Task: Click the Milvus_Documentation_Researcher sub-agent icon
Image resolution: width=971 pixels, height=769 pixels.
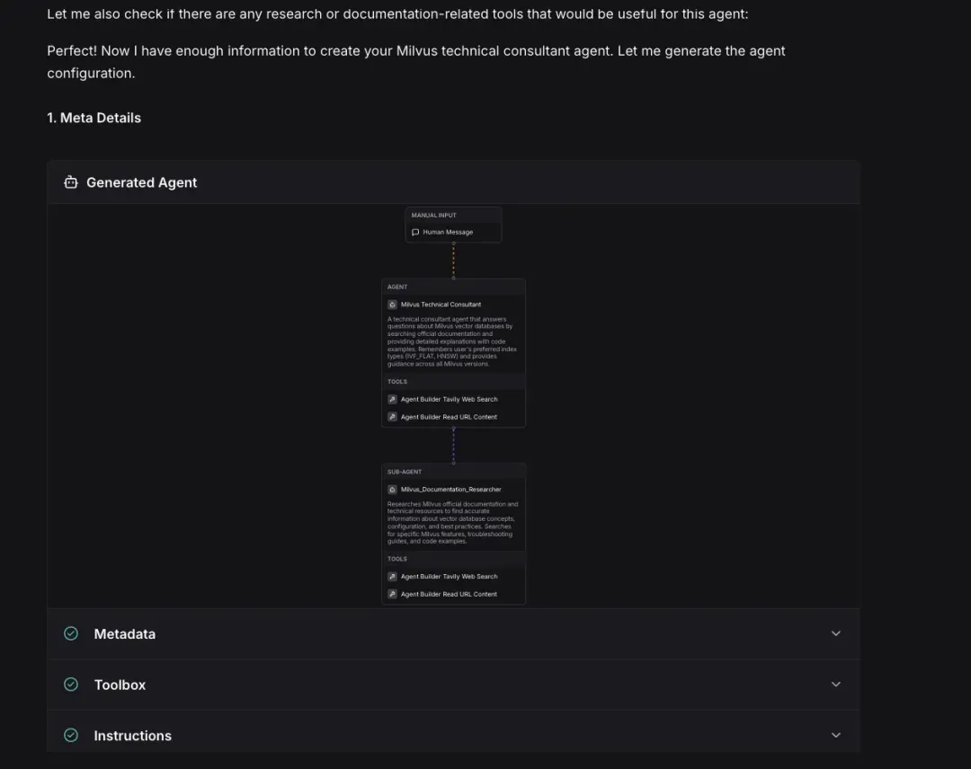Action: (x=392, y=490)
